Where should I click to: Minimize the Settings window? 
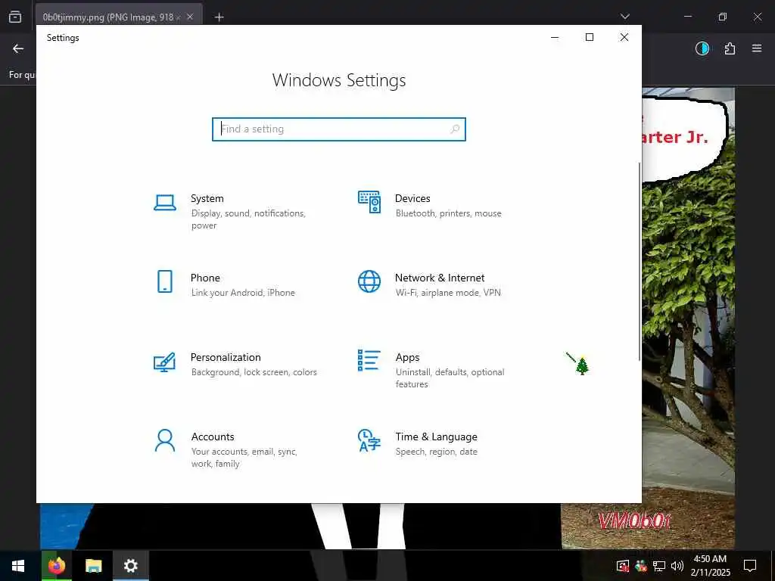point(555,38)
